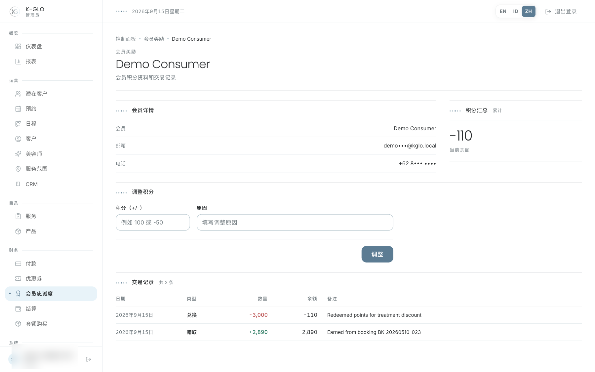This screenshot has height=372, width=595.
Task: Click the 赚取 type cell
Action: 192,332
